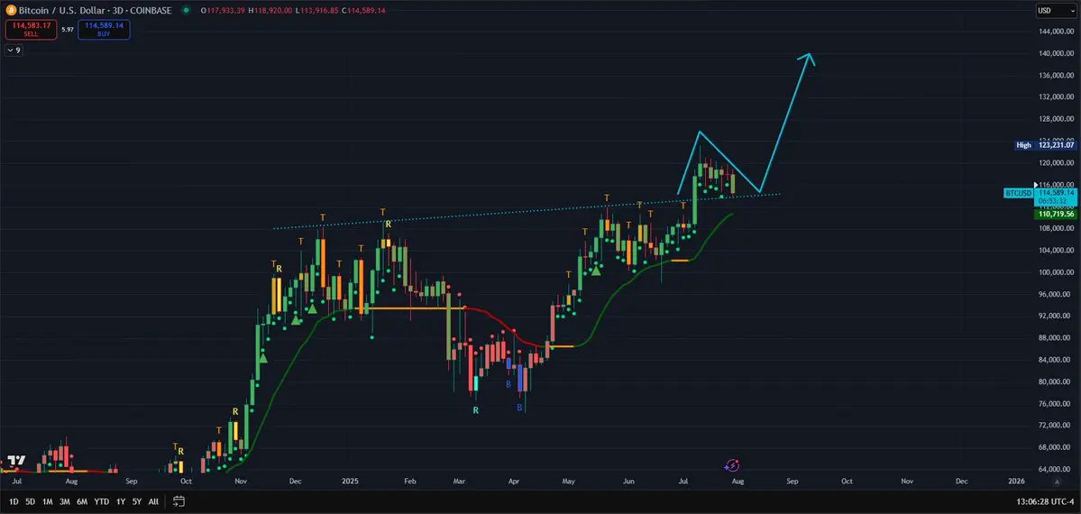1081x514 pixels.
Task: Select the All time range
Action: pos(153,501)
